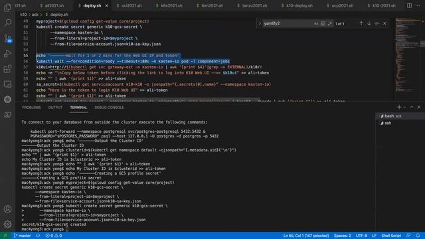Open the Run and Debug view
Viewport: 425px width, 239px height.
tap(7, 53)
